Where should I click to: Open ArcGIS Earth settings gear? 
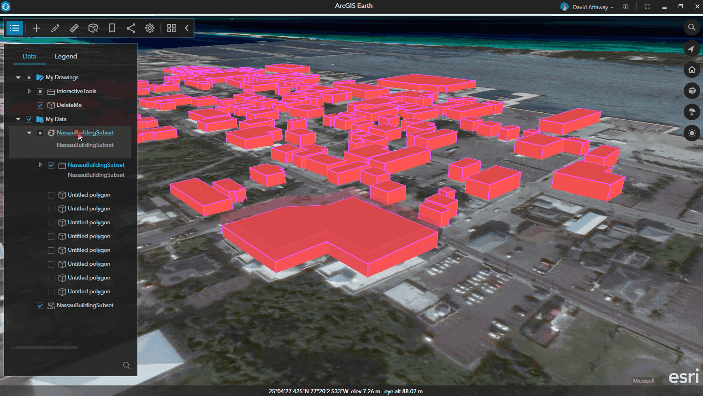click(149, 28)
